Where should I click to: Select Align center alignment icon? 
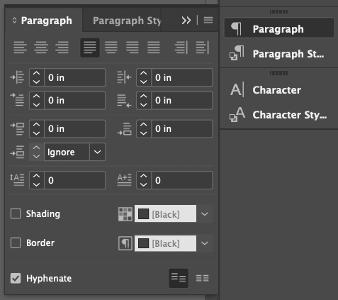41,48
